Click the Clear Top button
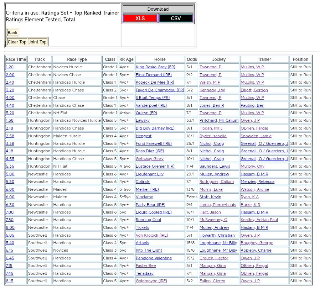 point(17,42)
